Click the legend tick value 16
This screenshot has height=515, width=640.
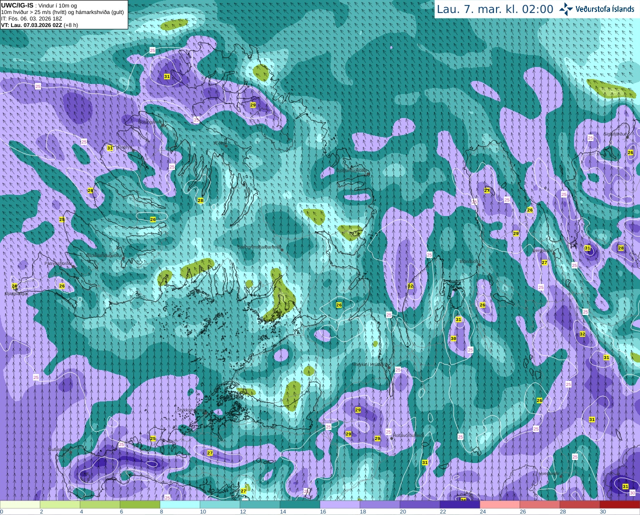(323, 511)
